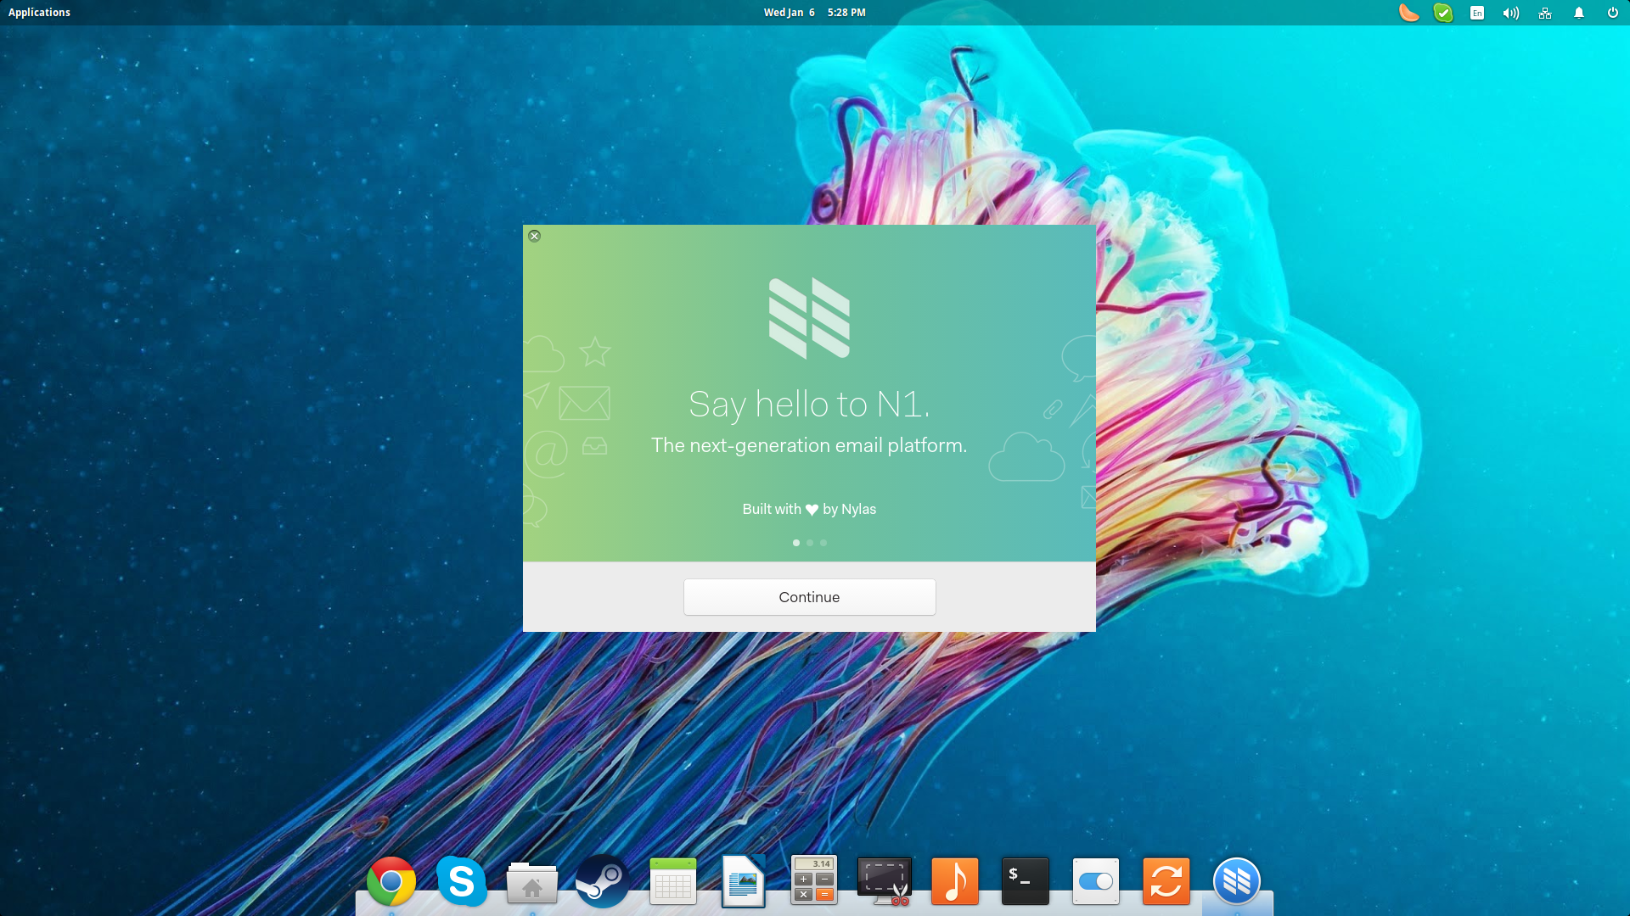1630x916 pixels.
Task: Open the sound volume indicator
Action: coord(1511,13)
